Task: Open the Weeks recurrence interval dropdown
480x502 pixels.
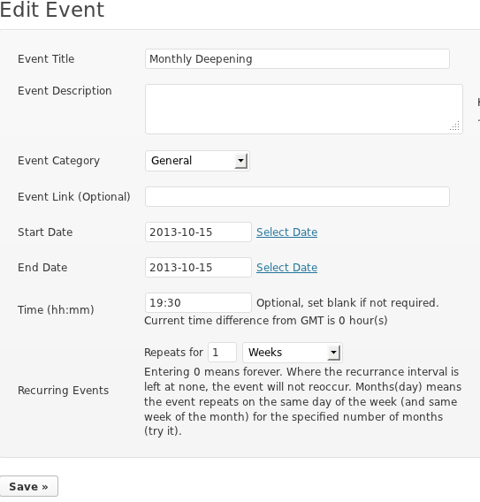Action: pyautogui.click(x=293, y=353)
